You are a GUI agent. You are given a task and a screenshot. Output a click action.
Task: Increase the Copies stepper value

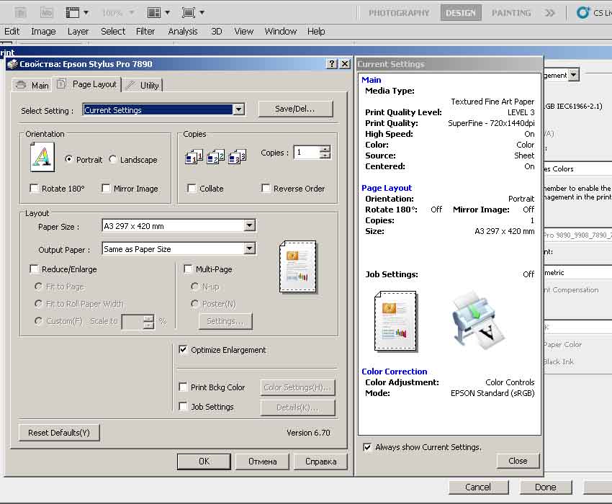click(325, 149)
